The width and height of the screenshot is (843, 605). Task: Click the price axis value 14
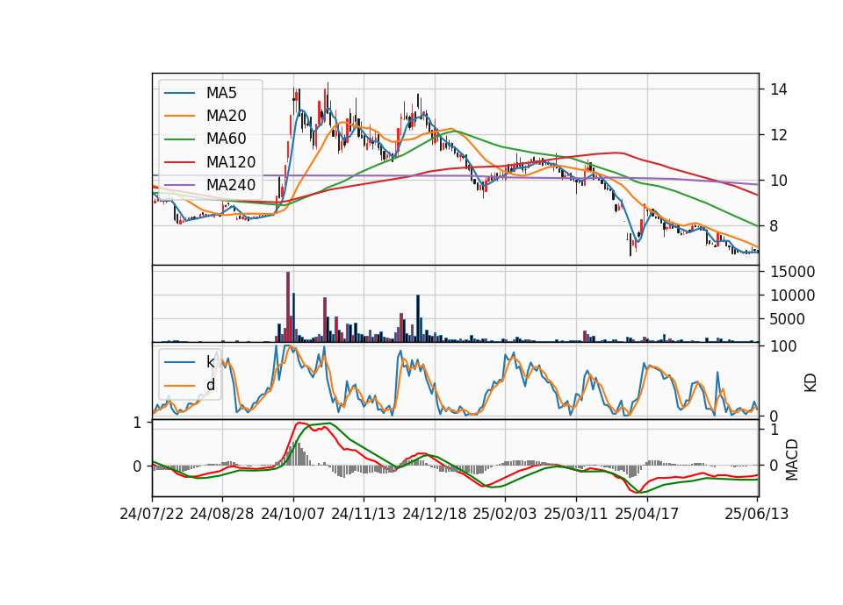pyautogui.click(x=779, y=89)
